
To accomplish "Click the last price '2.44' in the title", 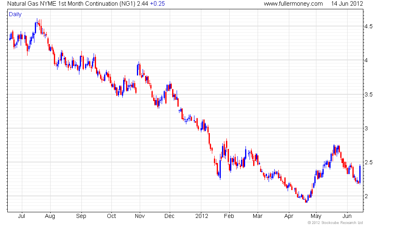I will (142, 4).
